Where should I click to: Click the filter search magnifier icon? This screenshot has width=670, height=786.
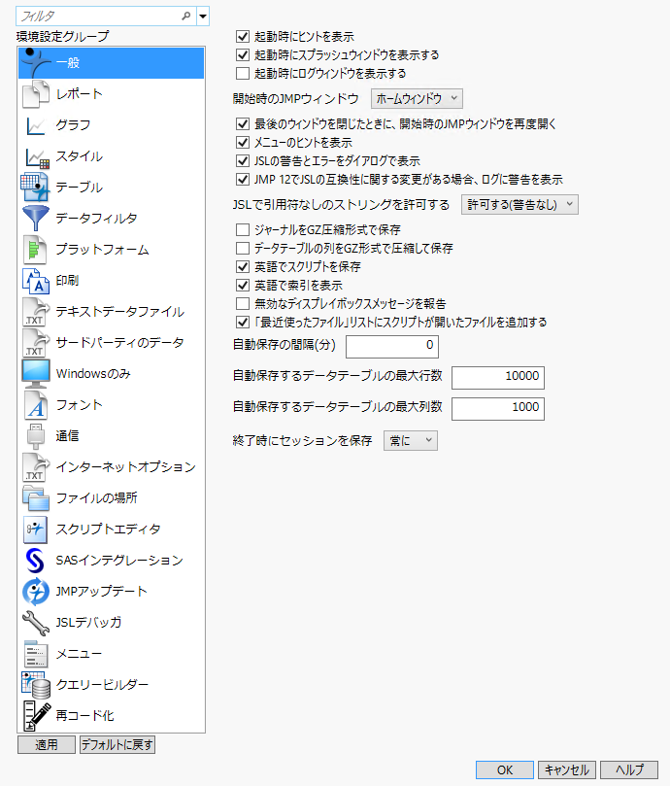(185, 17)
